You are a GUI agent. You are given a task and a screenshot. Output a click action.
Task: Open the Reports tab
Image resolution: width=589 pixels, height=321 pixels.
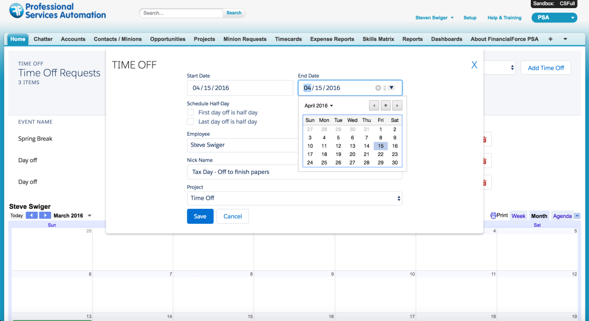click(412, 39)
